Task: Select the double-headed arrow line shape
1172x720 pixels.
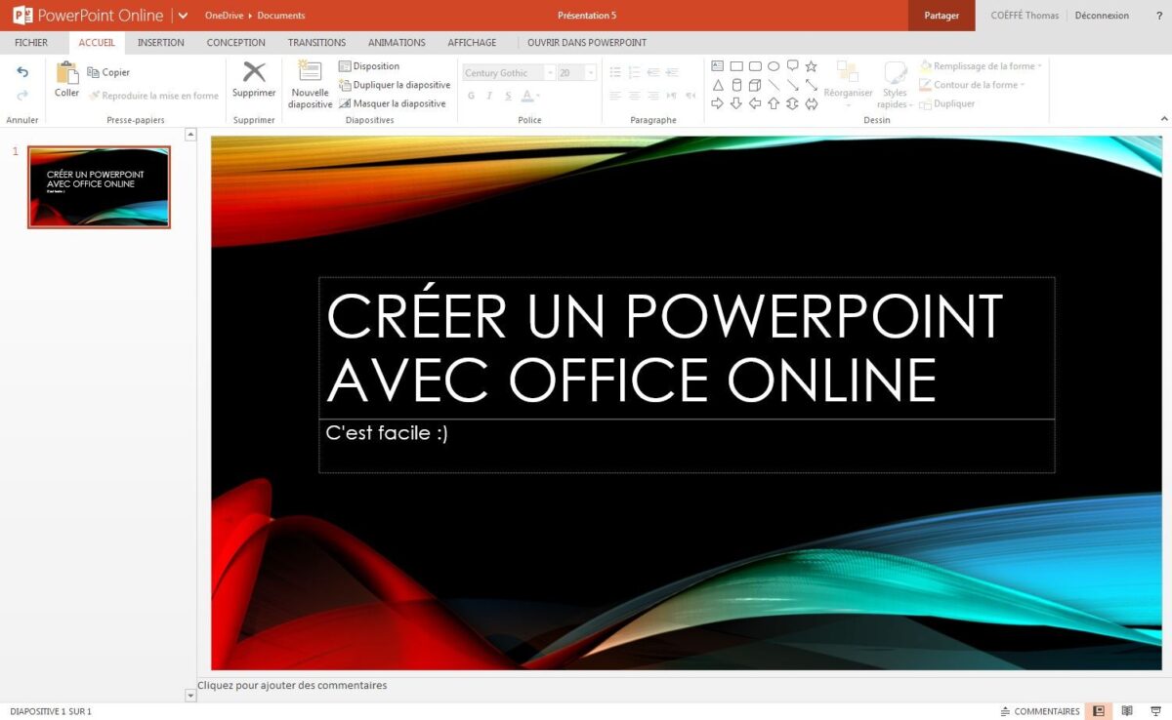Action: pos(811,85)
